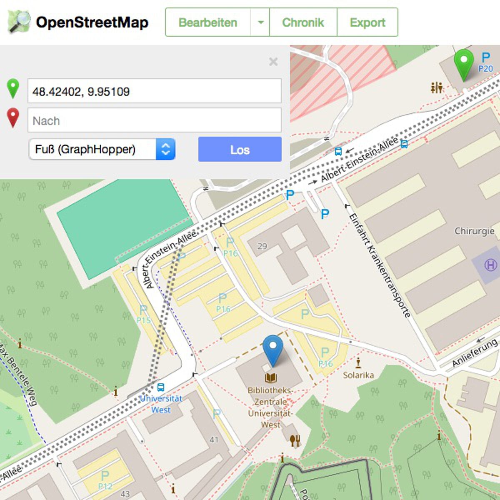The height and width of the screenshot is (500, 500).
Task: Close the directions panel
Action: tap(273, 62)
